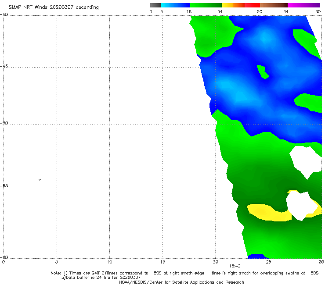The height and width of the screenshot is (285, 325).
Task: Click the longitude axis label '15'
Action: tap(162, 262)
